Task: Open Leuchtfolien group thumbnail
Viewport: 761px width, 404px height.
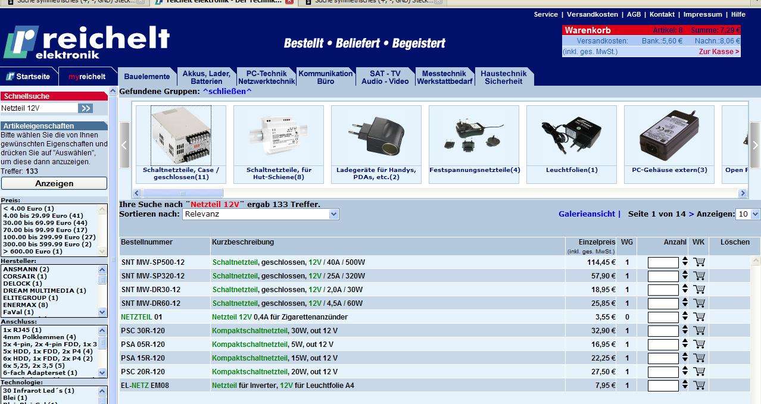Action: click(x=572, y=137)
